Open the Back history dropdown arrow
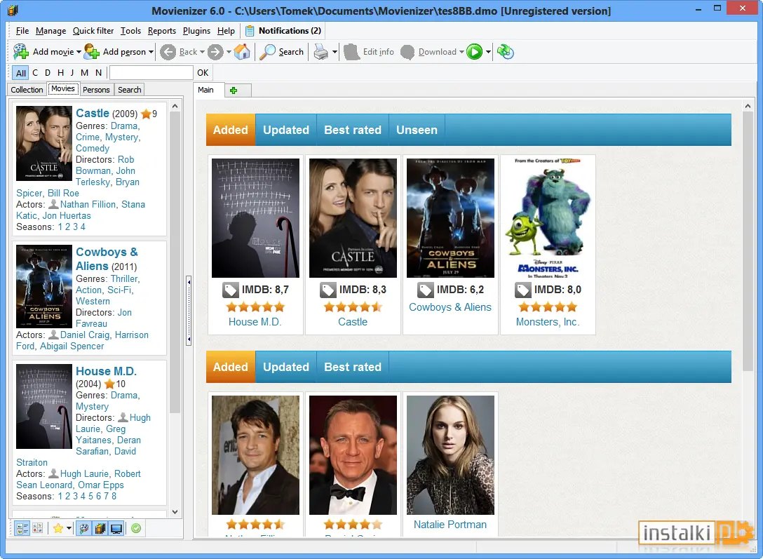763x559 pixels. point(202,52)
